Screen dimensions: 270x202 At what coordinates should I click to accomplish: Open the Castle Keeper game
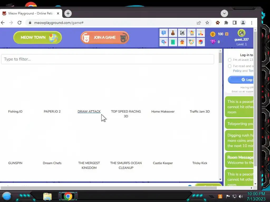click(x=163, y=163)
